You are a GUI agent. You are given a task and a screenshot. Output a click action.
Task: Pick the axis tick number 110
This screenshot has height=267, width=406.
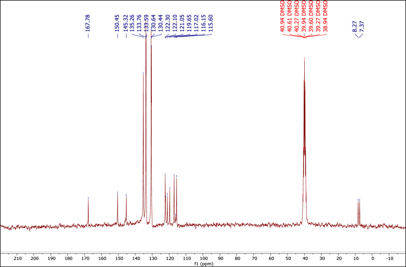click(186, 258)
